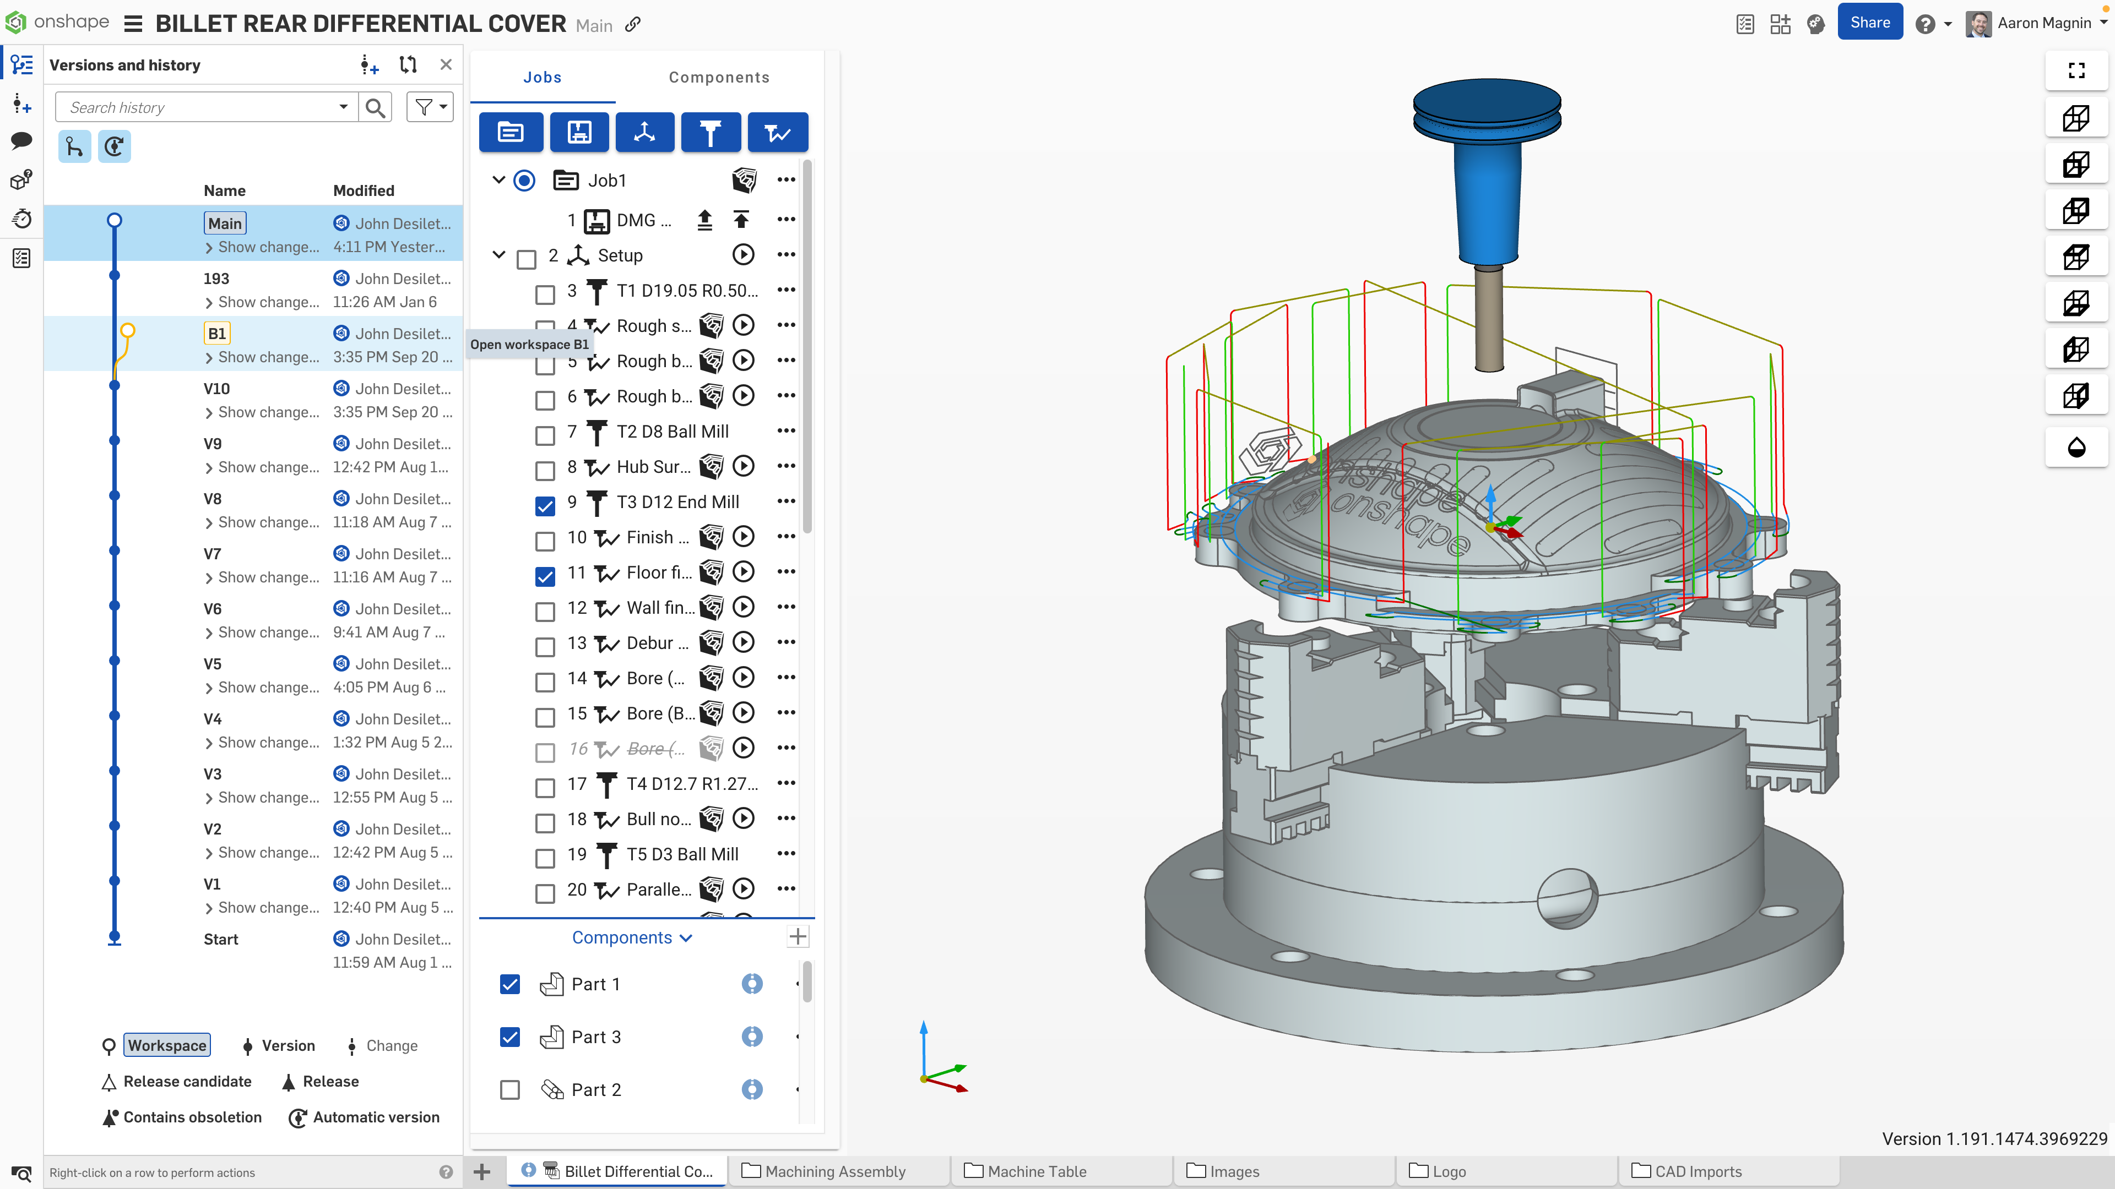Switch to the Components tab
Viewport: 2115px width, 1189px height.
coord(718,77)
